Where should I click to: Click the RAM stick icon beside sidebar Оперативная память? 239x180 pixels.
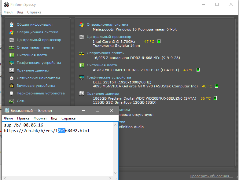pyautogui.click(x=12, y=48)
